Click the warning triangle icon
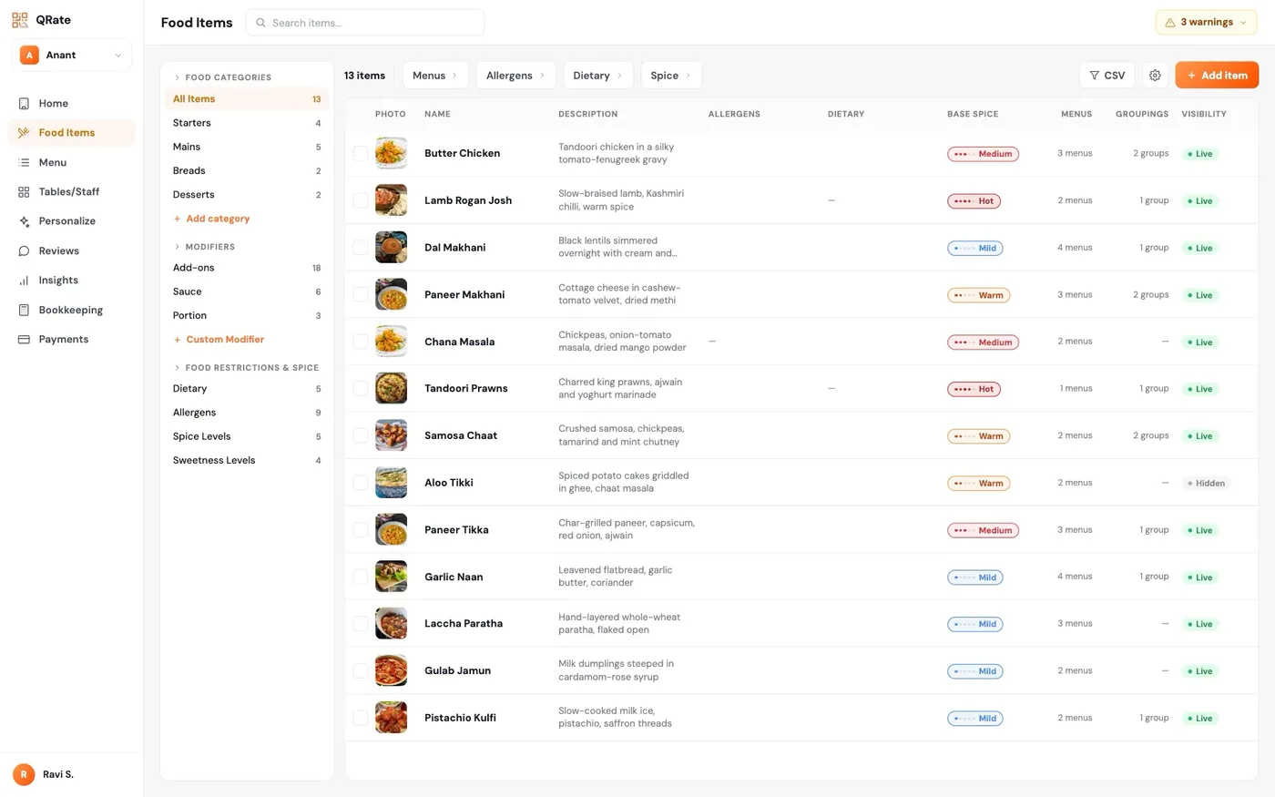 1170,23
